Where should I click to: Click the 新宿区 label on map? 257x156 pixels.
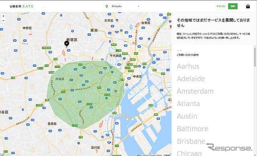[x=72, y=39]
